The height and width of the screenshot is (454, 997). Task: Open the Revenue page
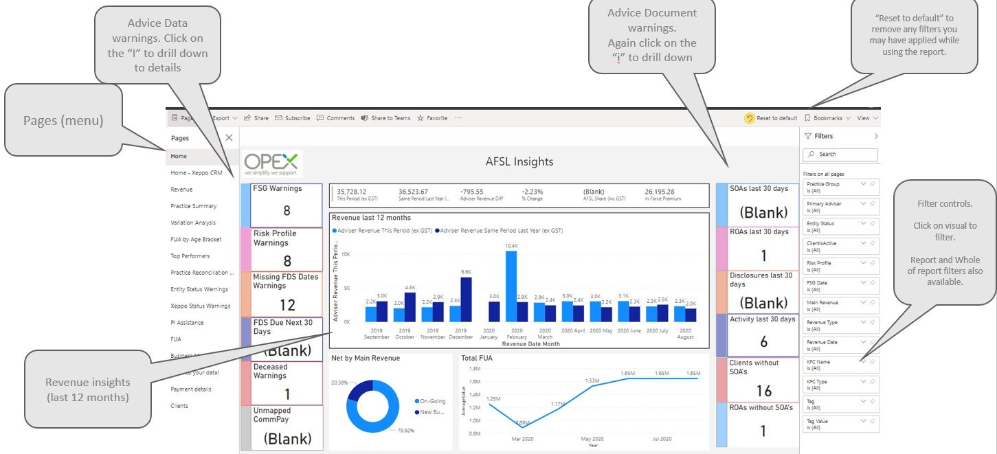tap(182, 190)
